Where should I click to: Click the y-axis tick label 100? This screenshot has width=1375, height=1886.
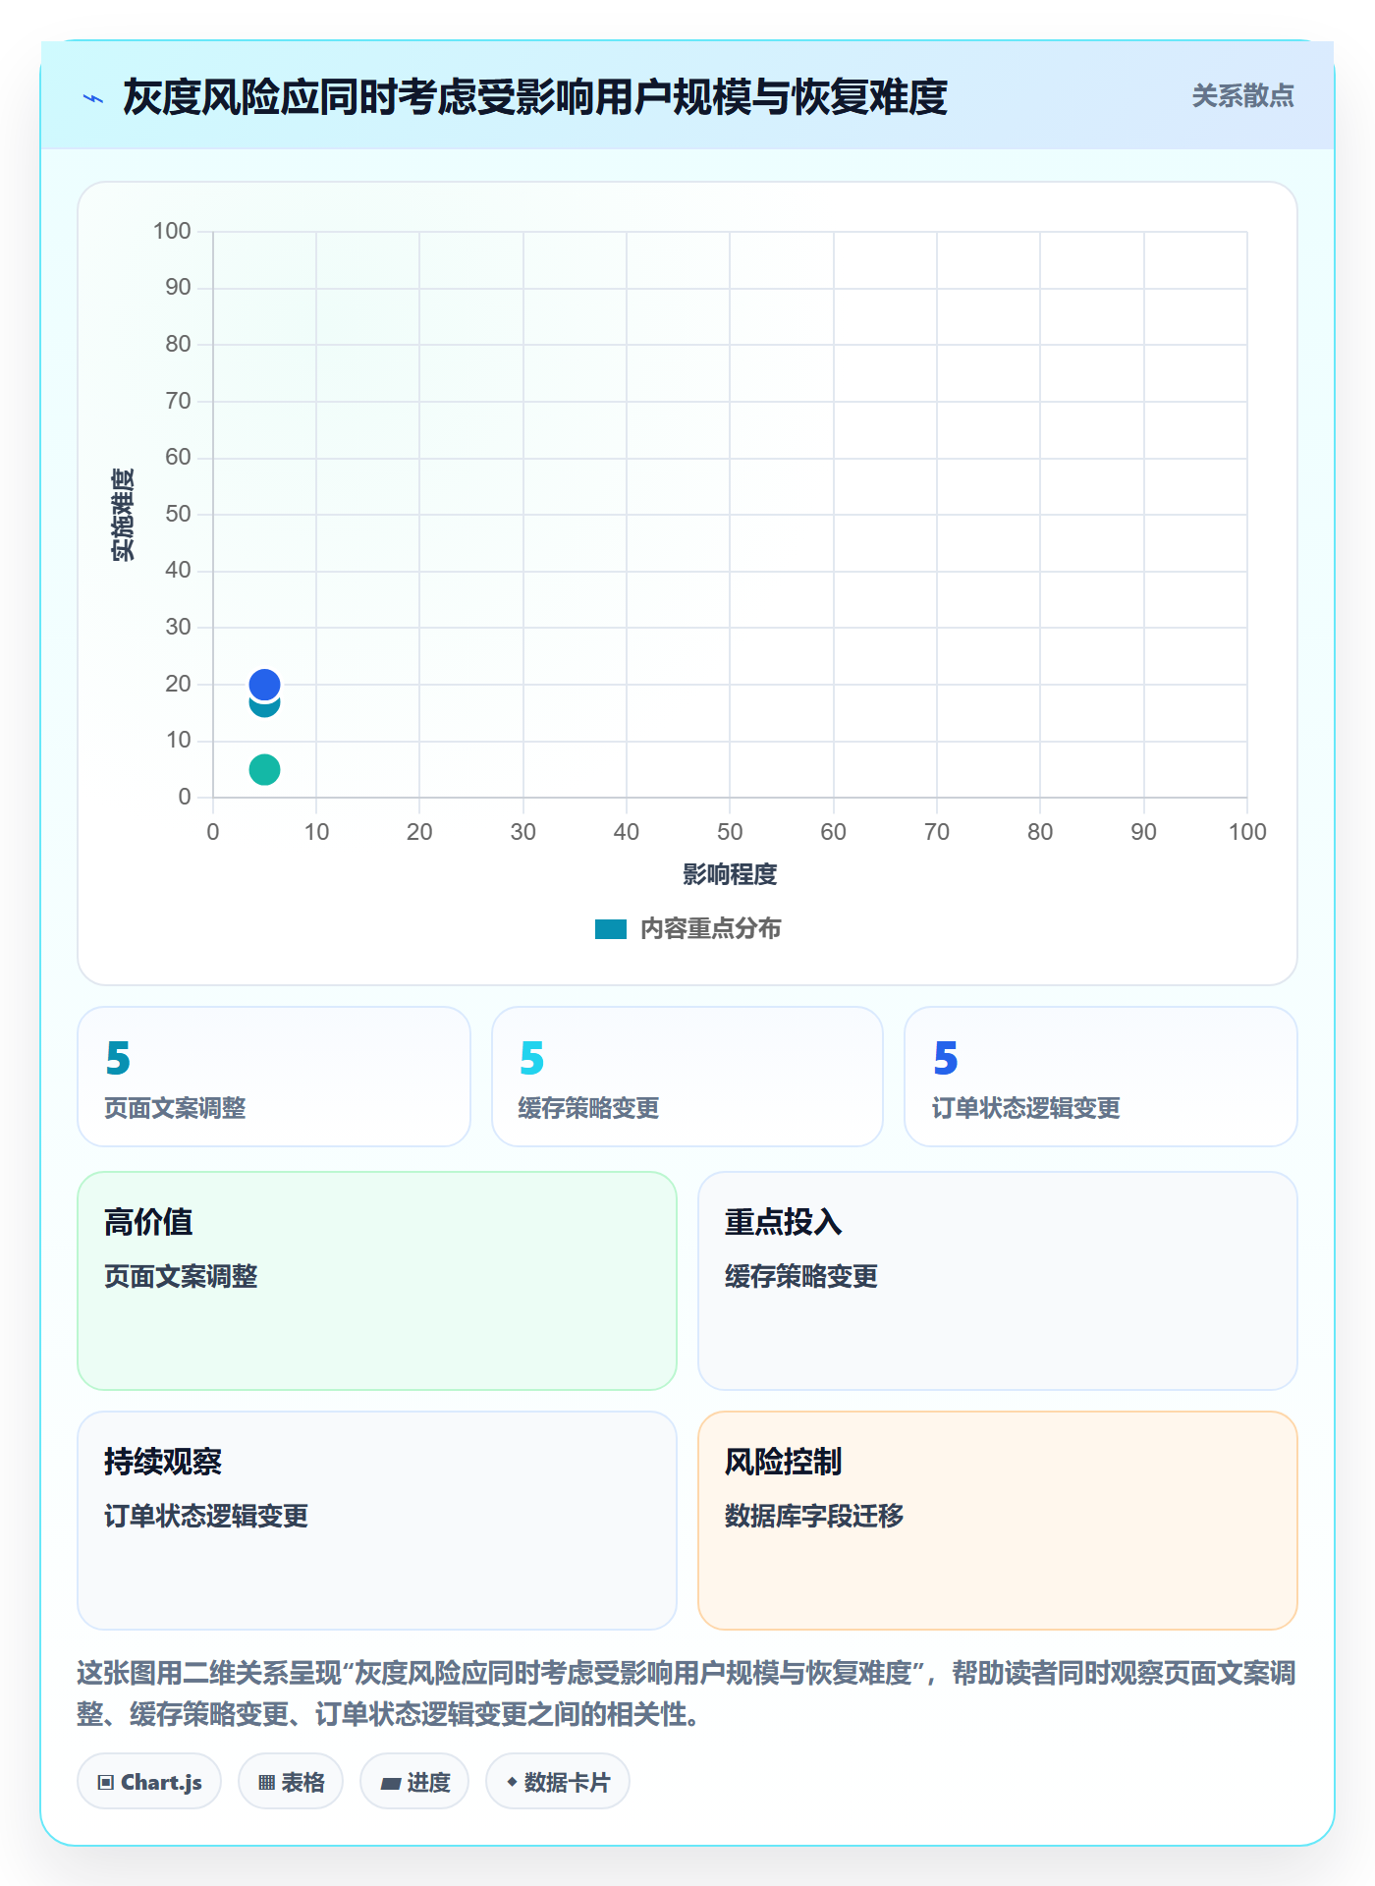click(172, 231)
